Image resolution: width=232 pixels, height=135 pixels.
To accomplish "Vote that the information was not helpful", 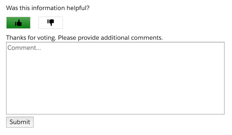I will 51,23.
